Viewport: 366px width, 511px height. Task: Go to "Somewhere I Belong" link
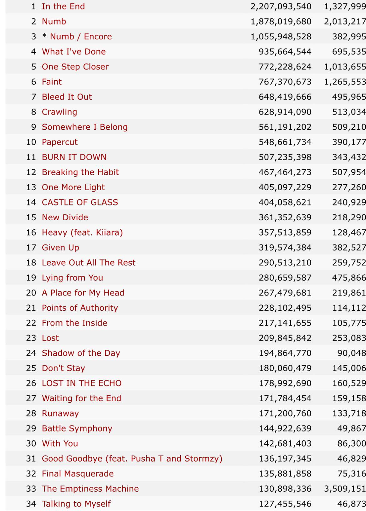click(85, 127)
